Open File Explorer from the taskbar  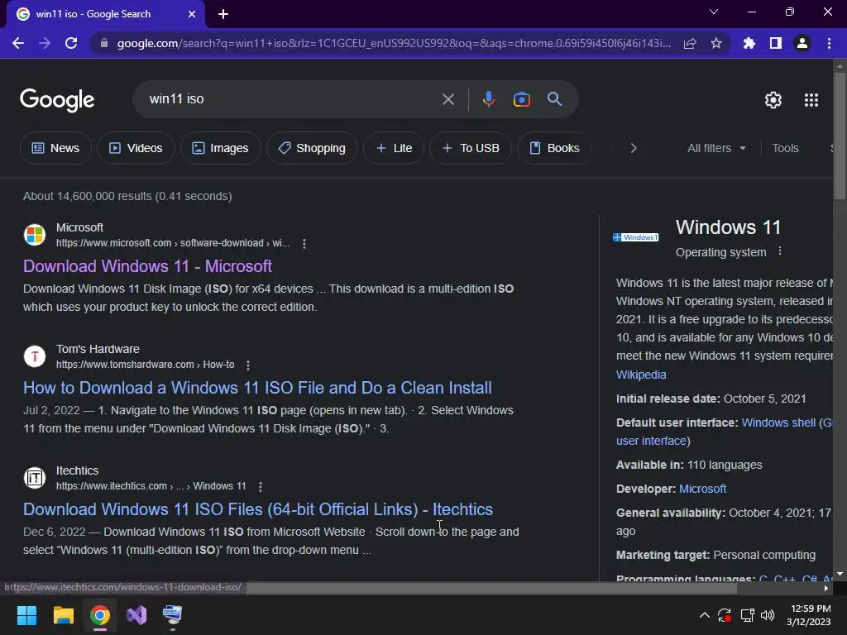coord(63,615)
